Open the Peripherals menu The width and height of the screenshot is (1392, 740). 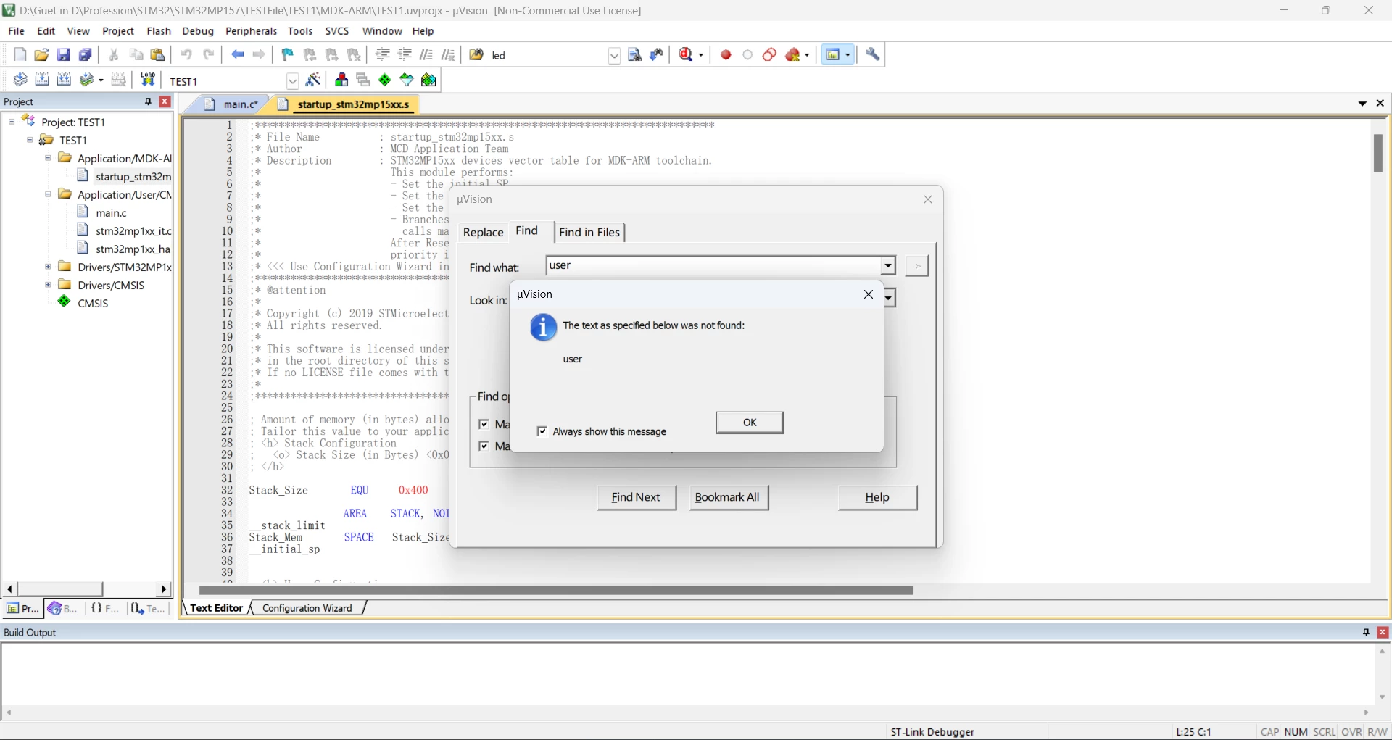(x=251, y=31)
